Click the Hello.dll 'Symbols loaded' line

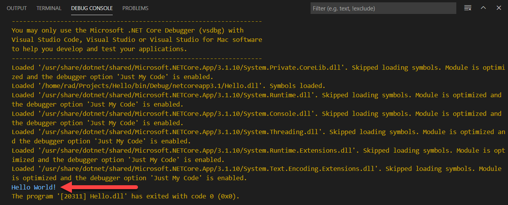tap(168, 86)
